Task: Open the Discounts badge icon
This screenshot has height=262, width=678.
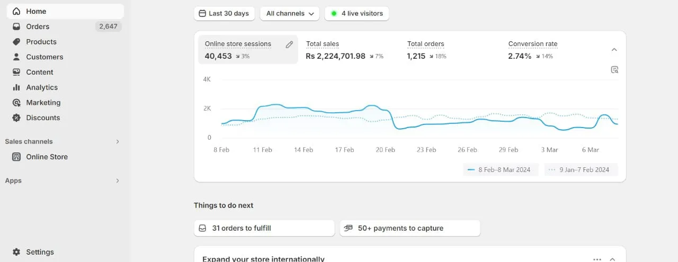Action: pos(16,118)
